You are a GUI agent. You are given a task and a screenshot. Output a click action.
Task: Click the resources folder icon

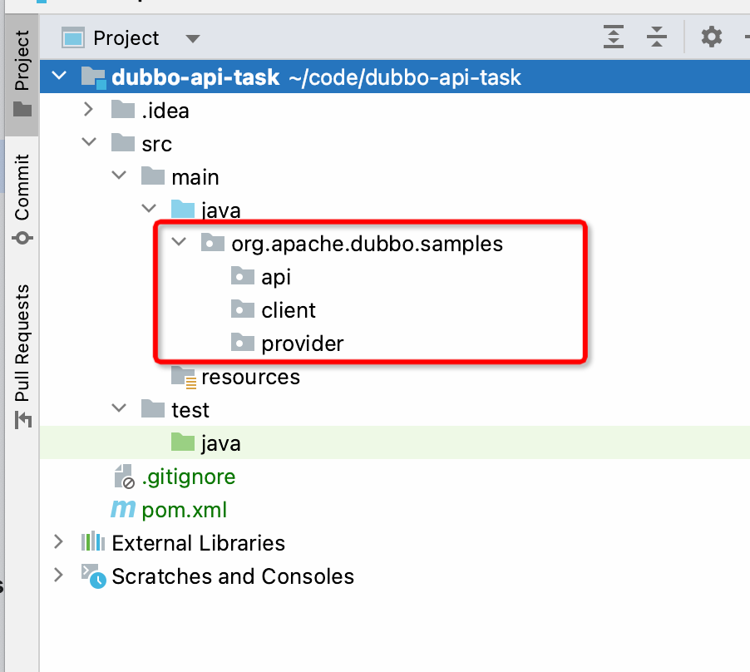[x=182, y=377]
